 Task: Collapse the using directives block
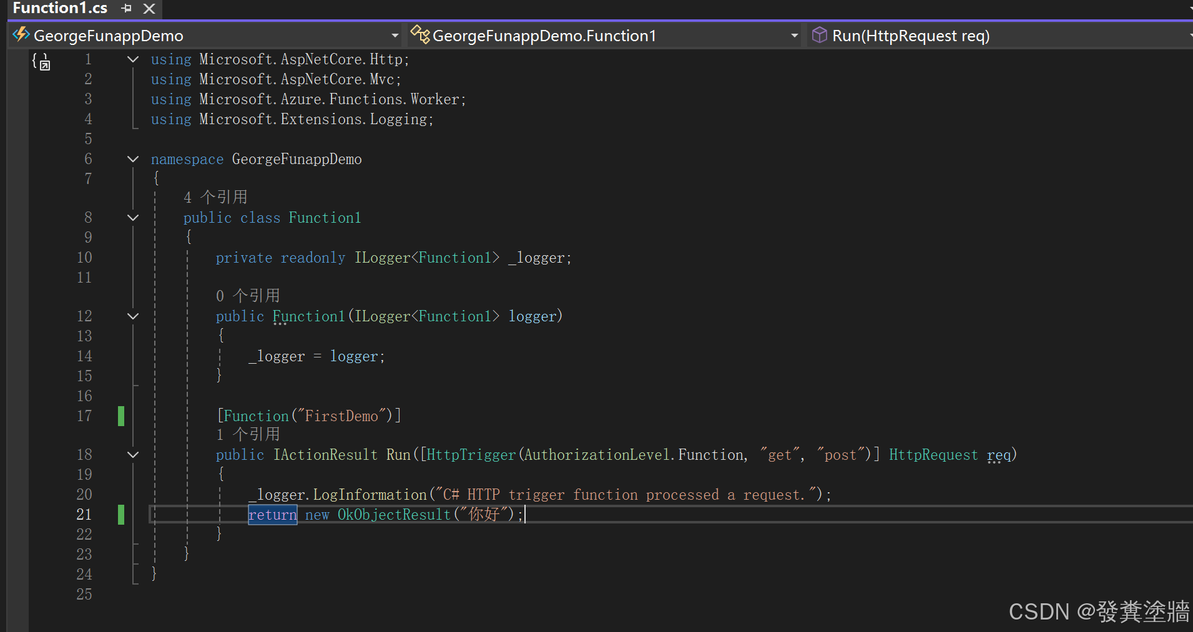[x=133, y=59]
